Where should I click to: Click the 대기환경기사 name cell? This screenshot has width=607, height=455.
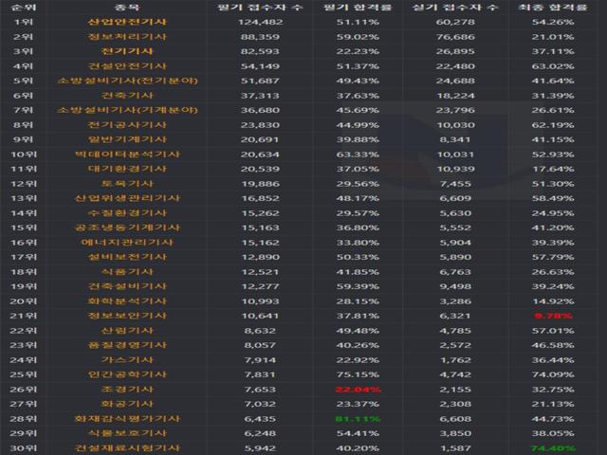pos(127,169)
